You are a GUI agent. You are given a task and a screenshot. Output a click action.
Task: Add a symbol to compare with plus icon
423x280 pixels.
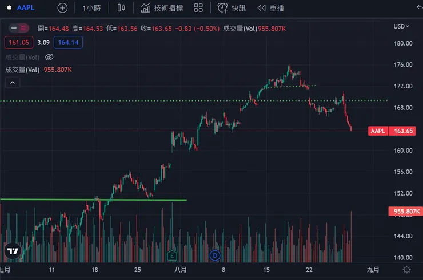click(x=63, y=8)
